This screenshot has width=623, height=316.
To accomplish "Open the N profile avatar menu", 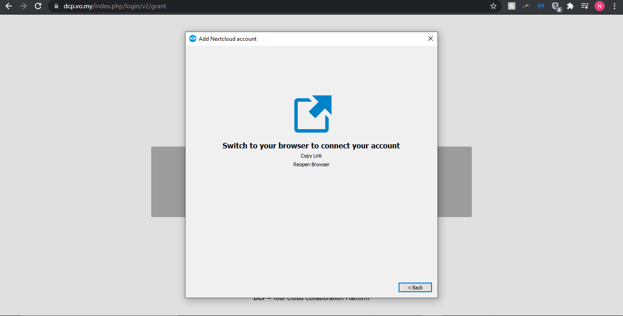I will tap(599, 6).
